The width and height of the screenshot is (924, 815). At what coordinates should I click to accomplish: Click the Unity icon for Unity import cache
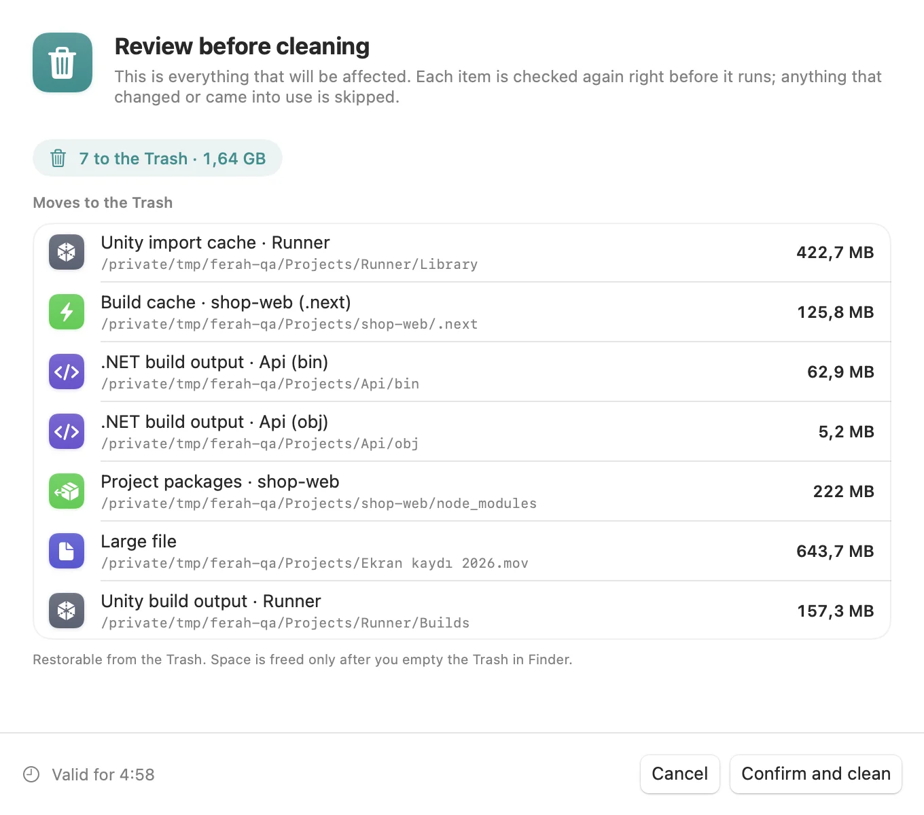point(67,252)
